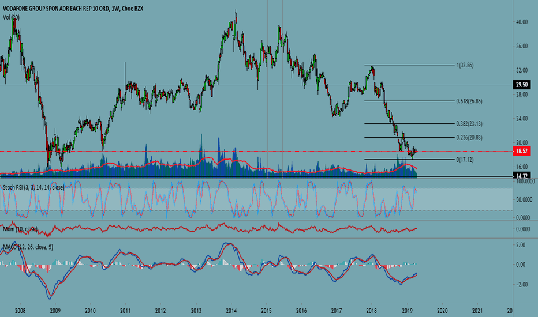Click the 2014 year label on time axis

(231, 311)
